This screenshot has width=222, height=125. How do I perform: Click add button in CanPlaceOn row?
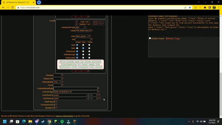click(97, 95)
